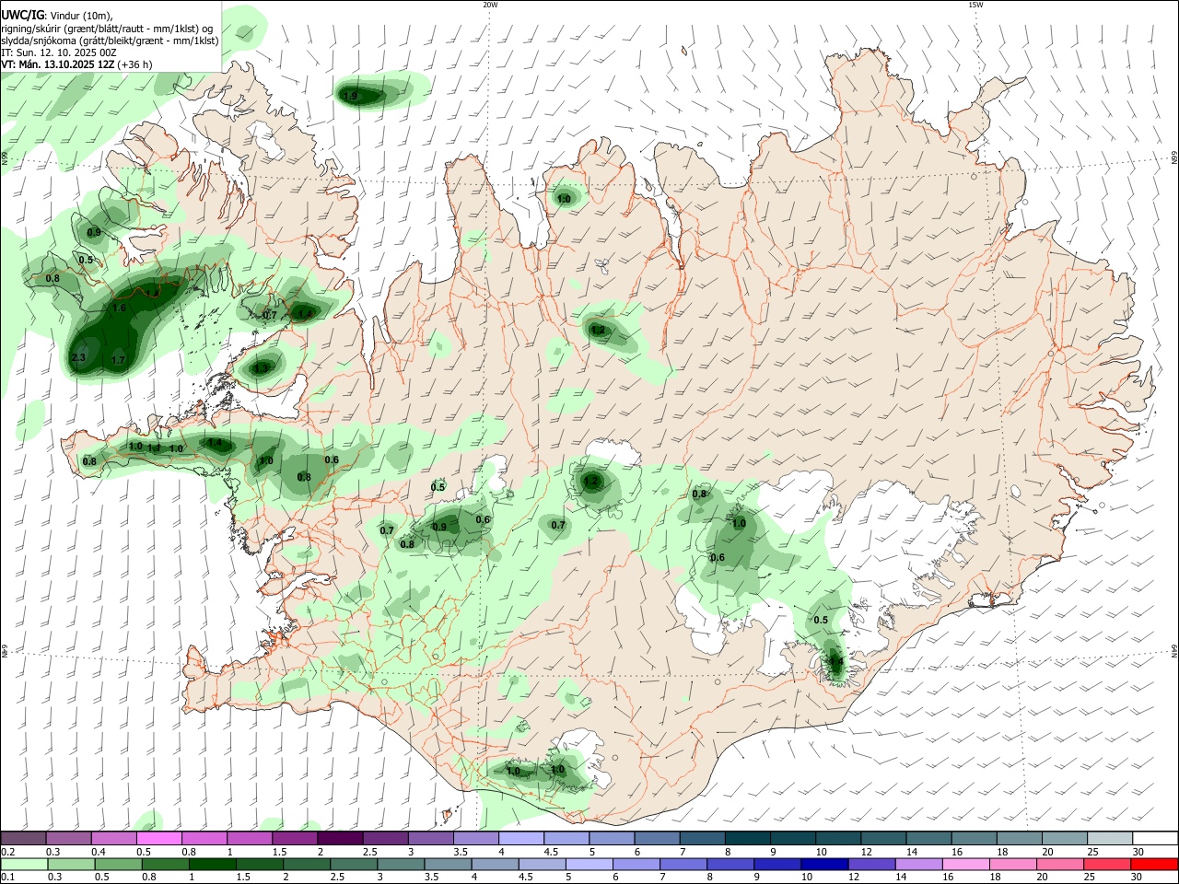The height and width of the screenshot is (884, 1179).
Task: Click the pink 20 swatch in lower legend row
Action: [x=1059, y=864]
